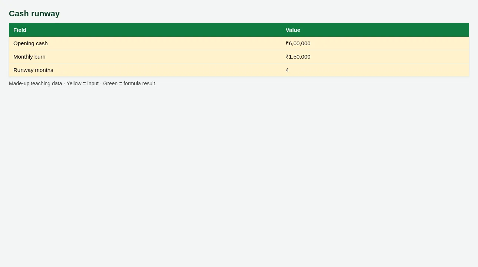Click the rupee symbol before 1,50,000
This screenshot has height=267, width=478.
[x=287, y=57]
